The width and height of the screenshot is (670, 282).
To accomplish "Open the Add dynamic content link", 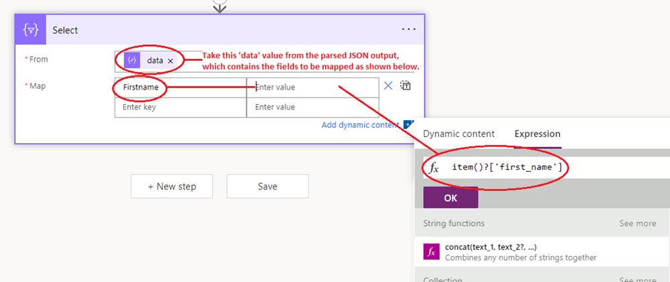I will point(360,125).
